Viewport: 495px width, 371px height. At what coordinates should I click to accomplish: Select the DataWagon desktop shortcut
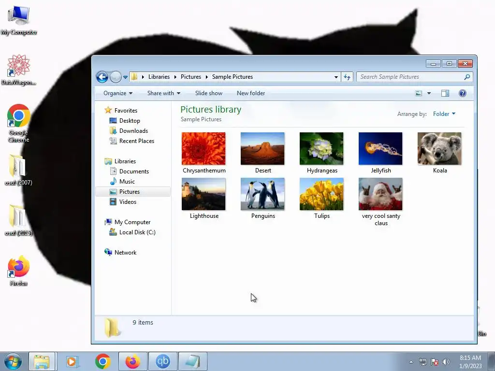pyautogui.click(x=19, y=70)
